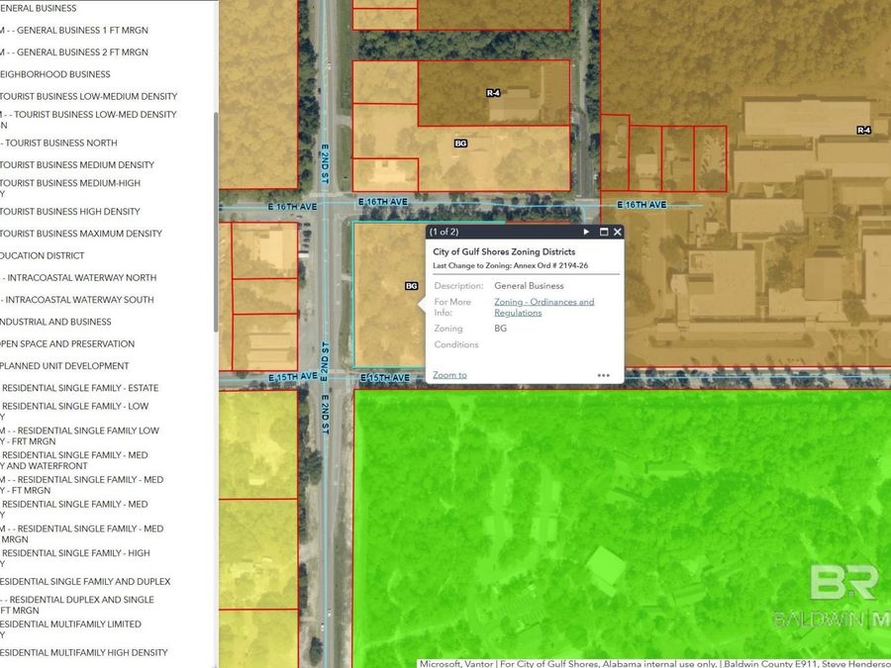This screenshot has height=668, width=891.
Task: Click the R-4 label on far-right area
Action: click(x=863, y=130)
